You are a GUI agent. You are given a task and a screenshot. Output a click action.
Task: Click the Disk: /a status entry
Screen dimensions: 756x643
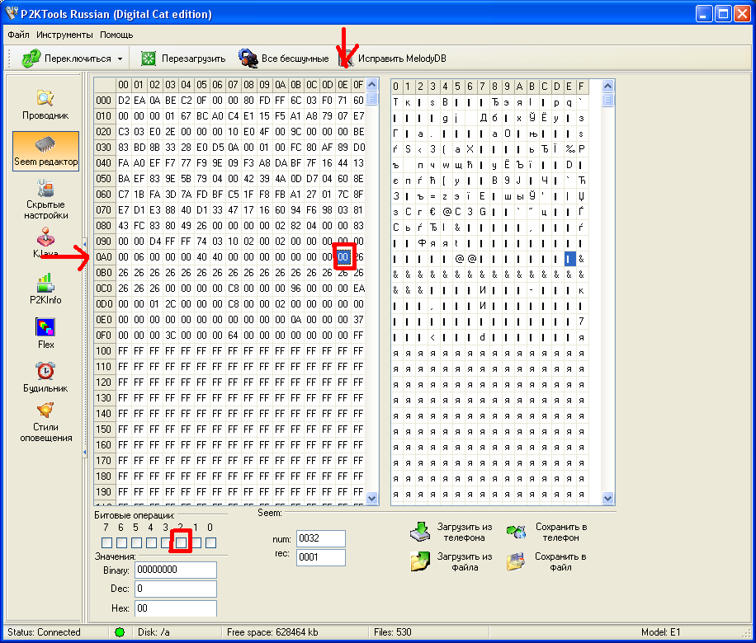154,632
